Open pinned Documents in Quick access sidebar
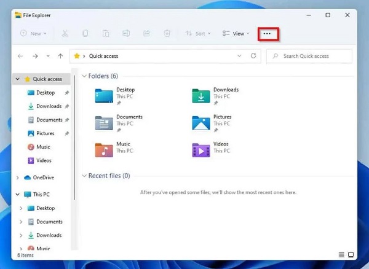This screenshot has width=369, height=269. (x=49, y=120)
